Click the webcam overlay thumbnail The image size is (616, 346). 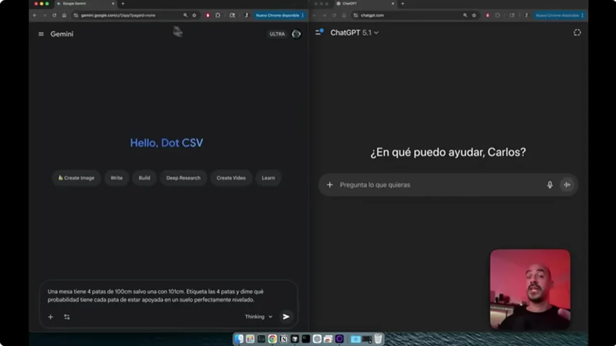point(530,289)
